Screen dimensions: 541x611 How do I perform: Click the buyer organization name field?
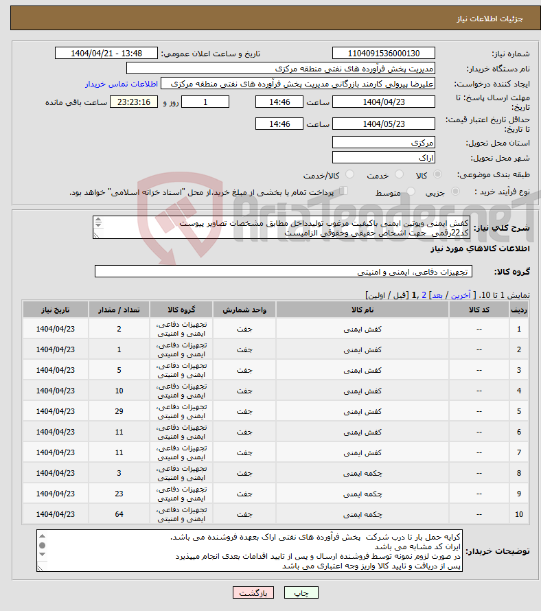click(281, 68)
